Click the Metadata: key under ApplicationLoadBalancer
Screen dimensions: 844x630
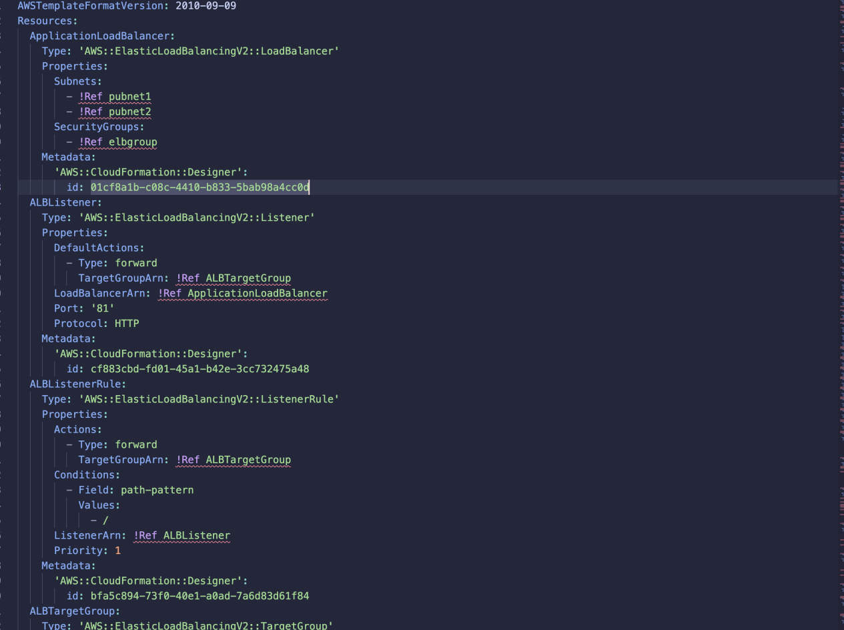coord(69,157)
